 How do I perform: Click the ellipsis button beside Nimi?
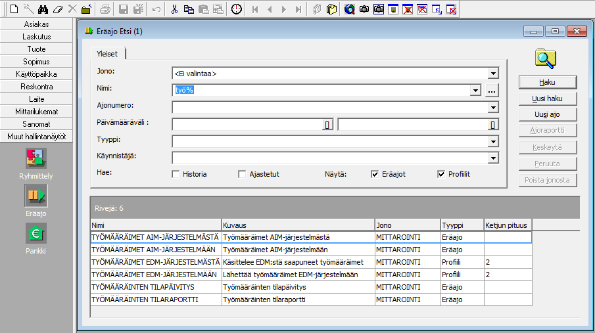coord(492,91)
